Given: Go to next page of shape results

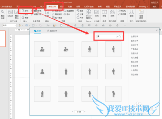Looking at the screenshot, I should [x=85, y=112].
